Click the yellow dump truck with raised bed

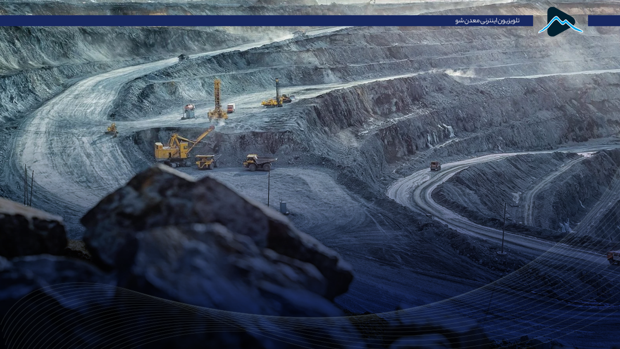(x=260, y=162)
